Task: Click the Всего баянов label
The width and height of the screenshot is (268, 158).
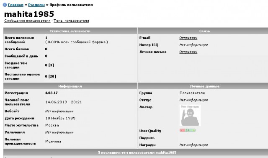Action: [17, 49]
